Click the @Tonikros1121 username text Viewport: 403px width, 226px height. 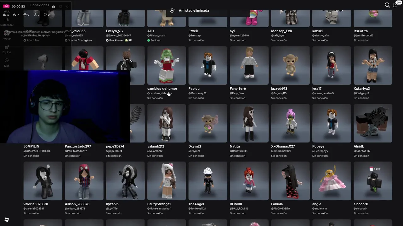pos(197,208)
